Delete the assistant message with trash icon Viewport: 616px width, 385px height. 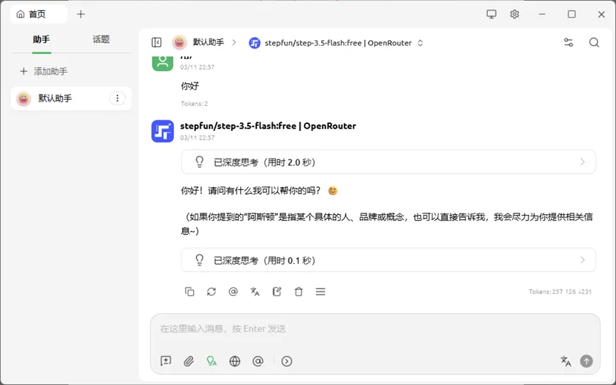pos(298,292)
